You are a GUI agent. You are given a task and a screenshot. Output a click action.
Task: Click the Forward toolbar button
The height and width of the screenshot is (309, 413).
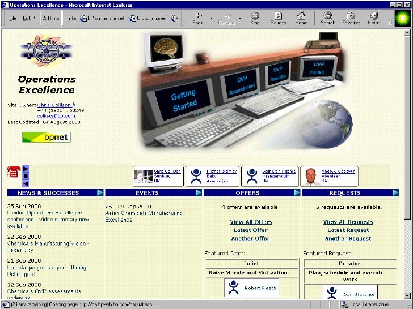tap(226, 18)
